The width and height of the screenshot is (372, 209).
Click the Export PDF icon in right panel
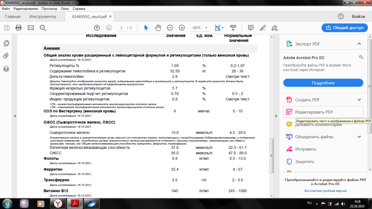[289, 44]
